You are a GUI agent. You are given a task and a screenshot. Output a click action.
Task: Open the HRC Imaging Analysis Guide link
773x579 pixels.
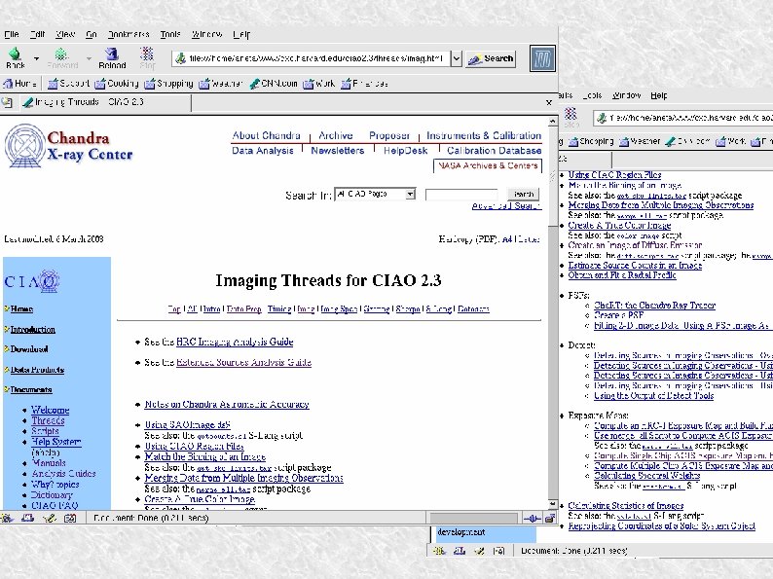click(235, 342)
